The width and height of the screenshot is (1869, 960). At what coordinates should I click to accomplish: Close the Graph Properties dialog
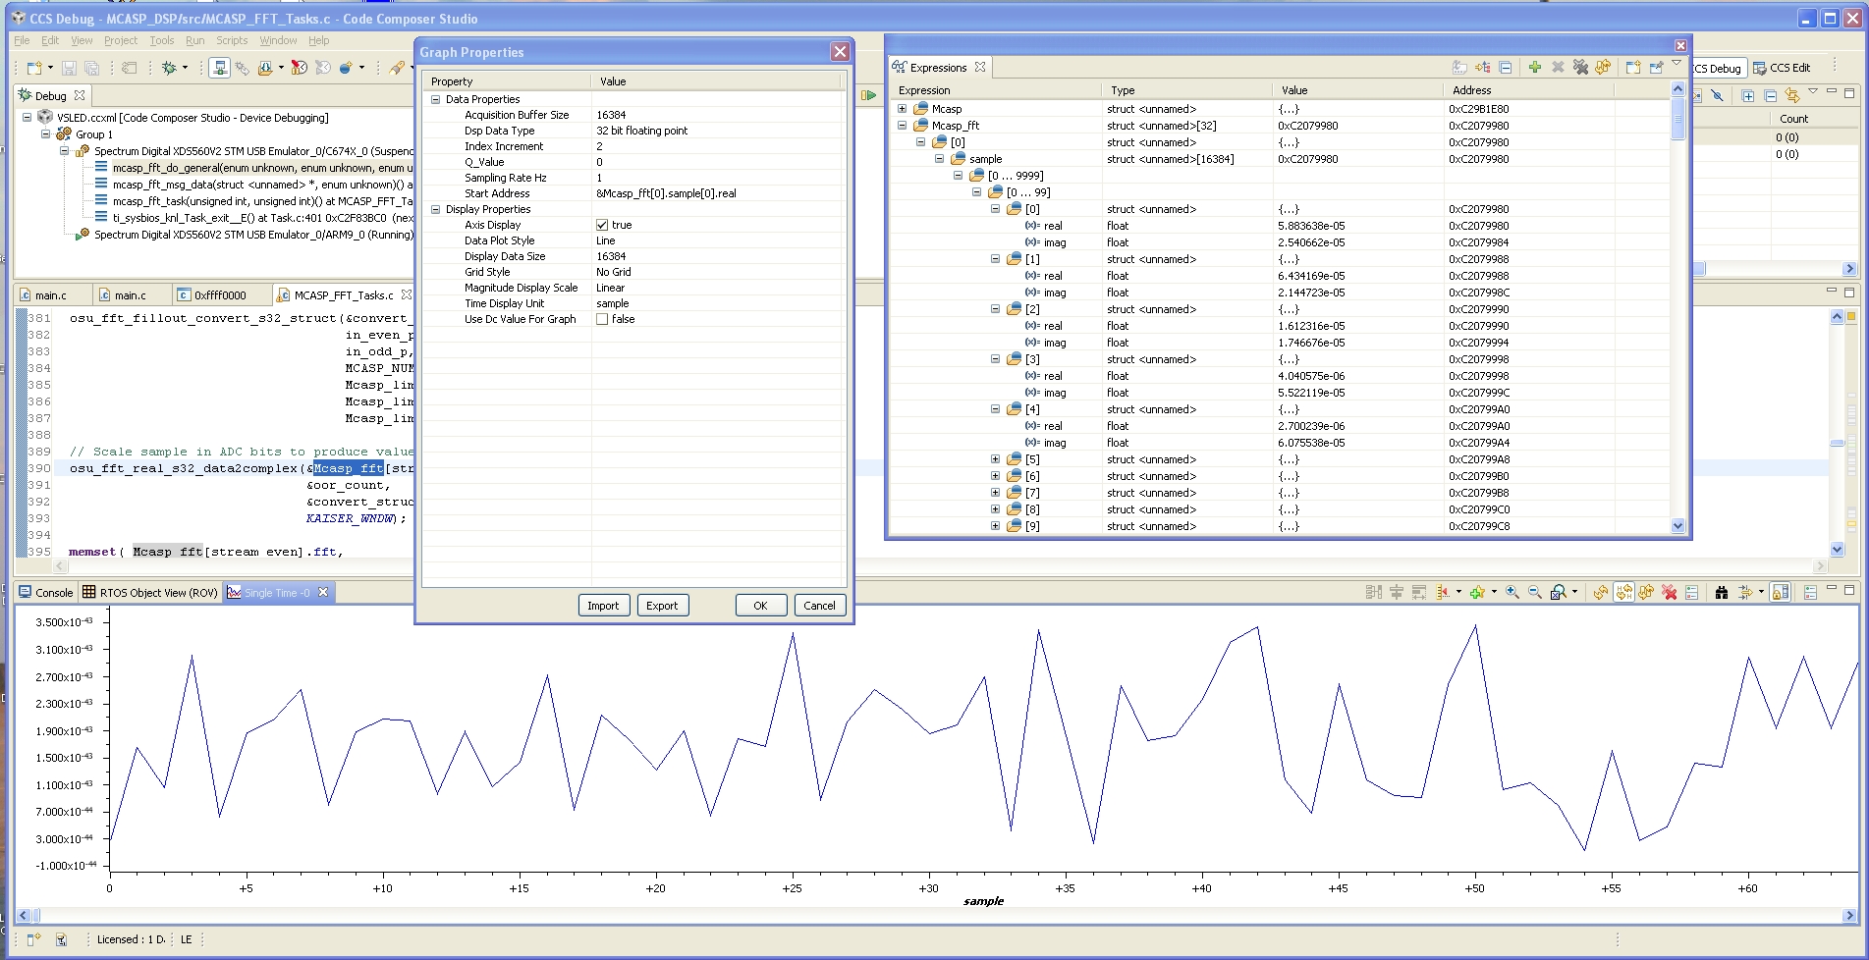840,52
